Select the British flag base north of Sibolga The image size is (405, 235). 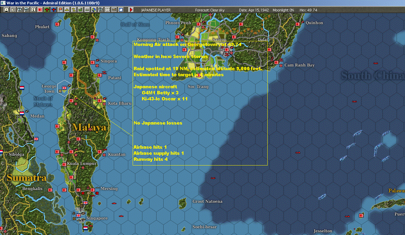pos(36,139)
